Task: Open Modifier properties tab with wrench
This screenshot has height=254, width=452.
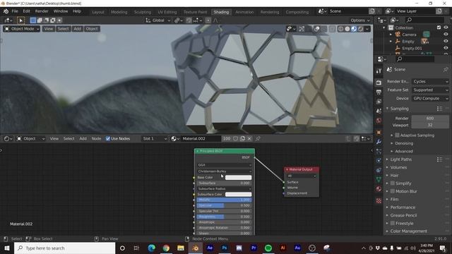Action: pos(379,142)
